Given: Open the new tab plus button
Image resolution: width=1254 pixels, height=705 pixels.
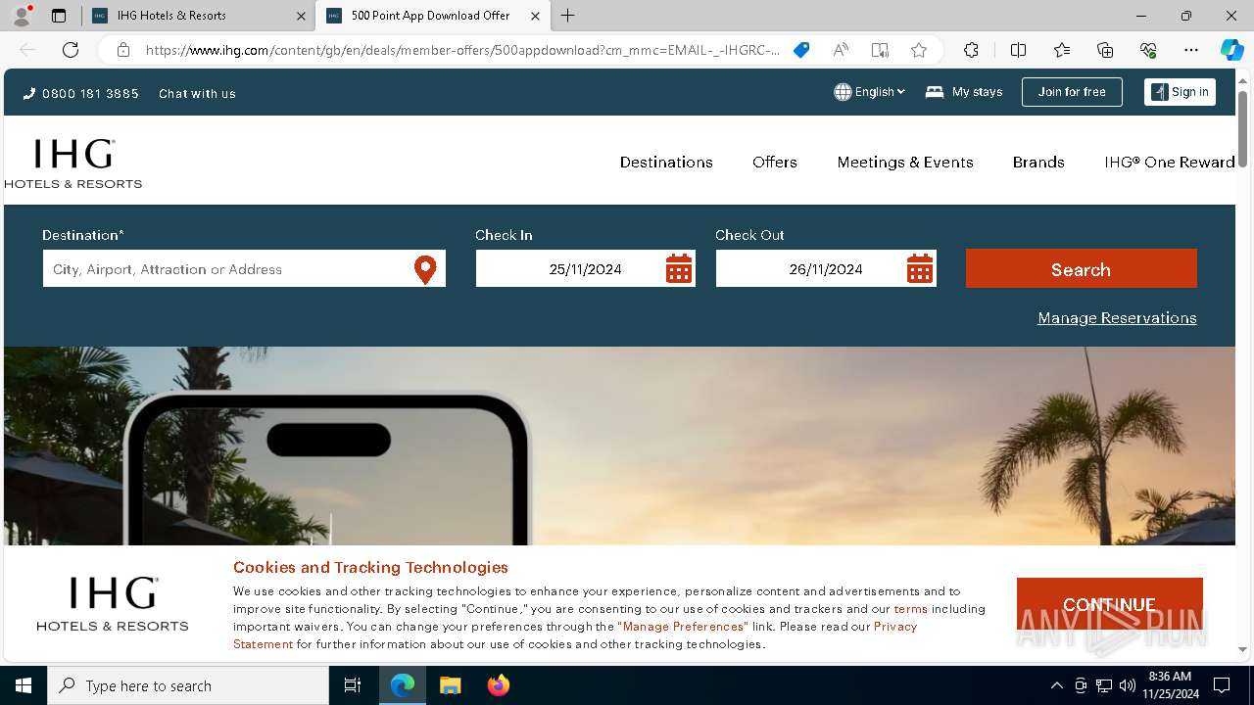Looking at the screenshot, I should coord(568,16).
